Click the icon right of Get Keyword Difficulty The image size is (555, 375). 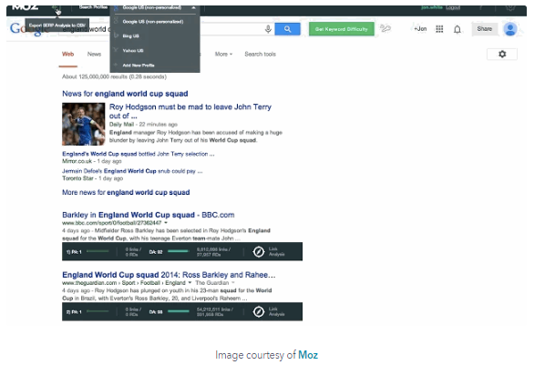(385, 28)
